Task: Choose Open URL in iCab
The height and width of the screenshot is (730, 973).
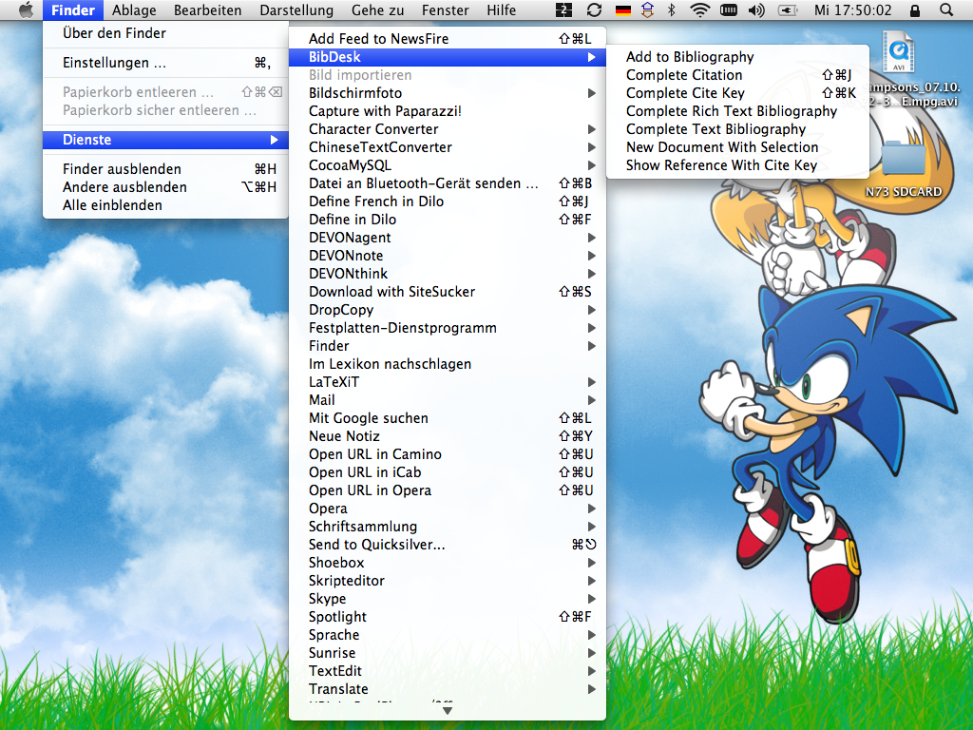Action: coord(448,471)
